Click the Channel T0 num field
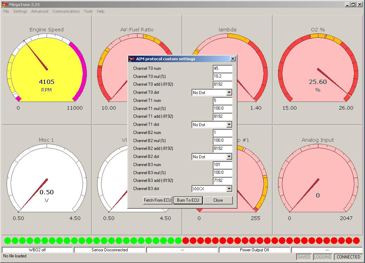 tap(223, 68)
